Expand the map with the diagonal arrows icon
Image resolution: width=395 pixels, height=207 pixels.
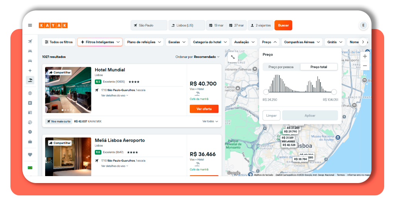[x=233, y=57]
